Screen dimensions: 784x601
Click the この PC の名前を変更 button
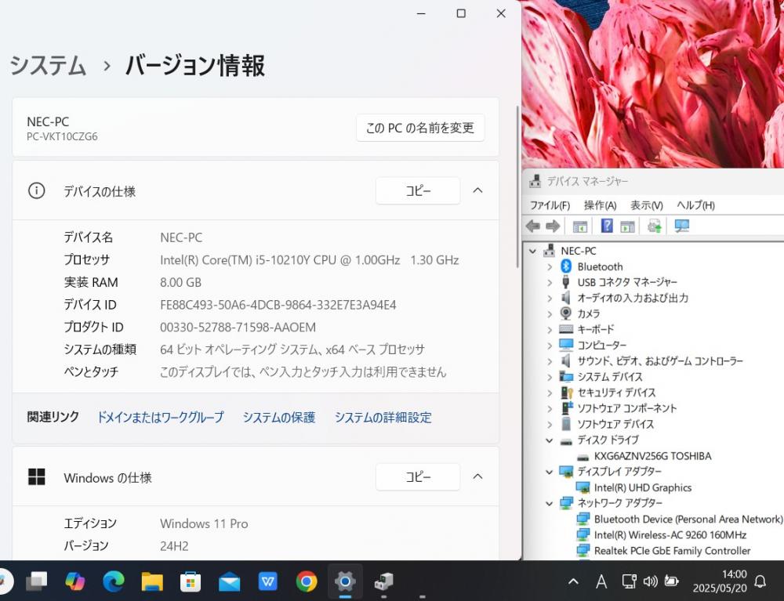pyautogui.click(x=420, y=128)
